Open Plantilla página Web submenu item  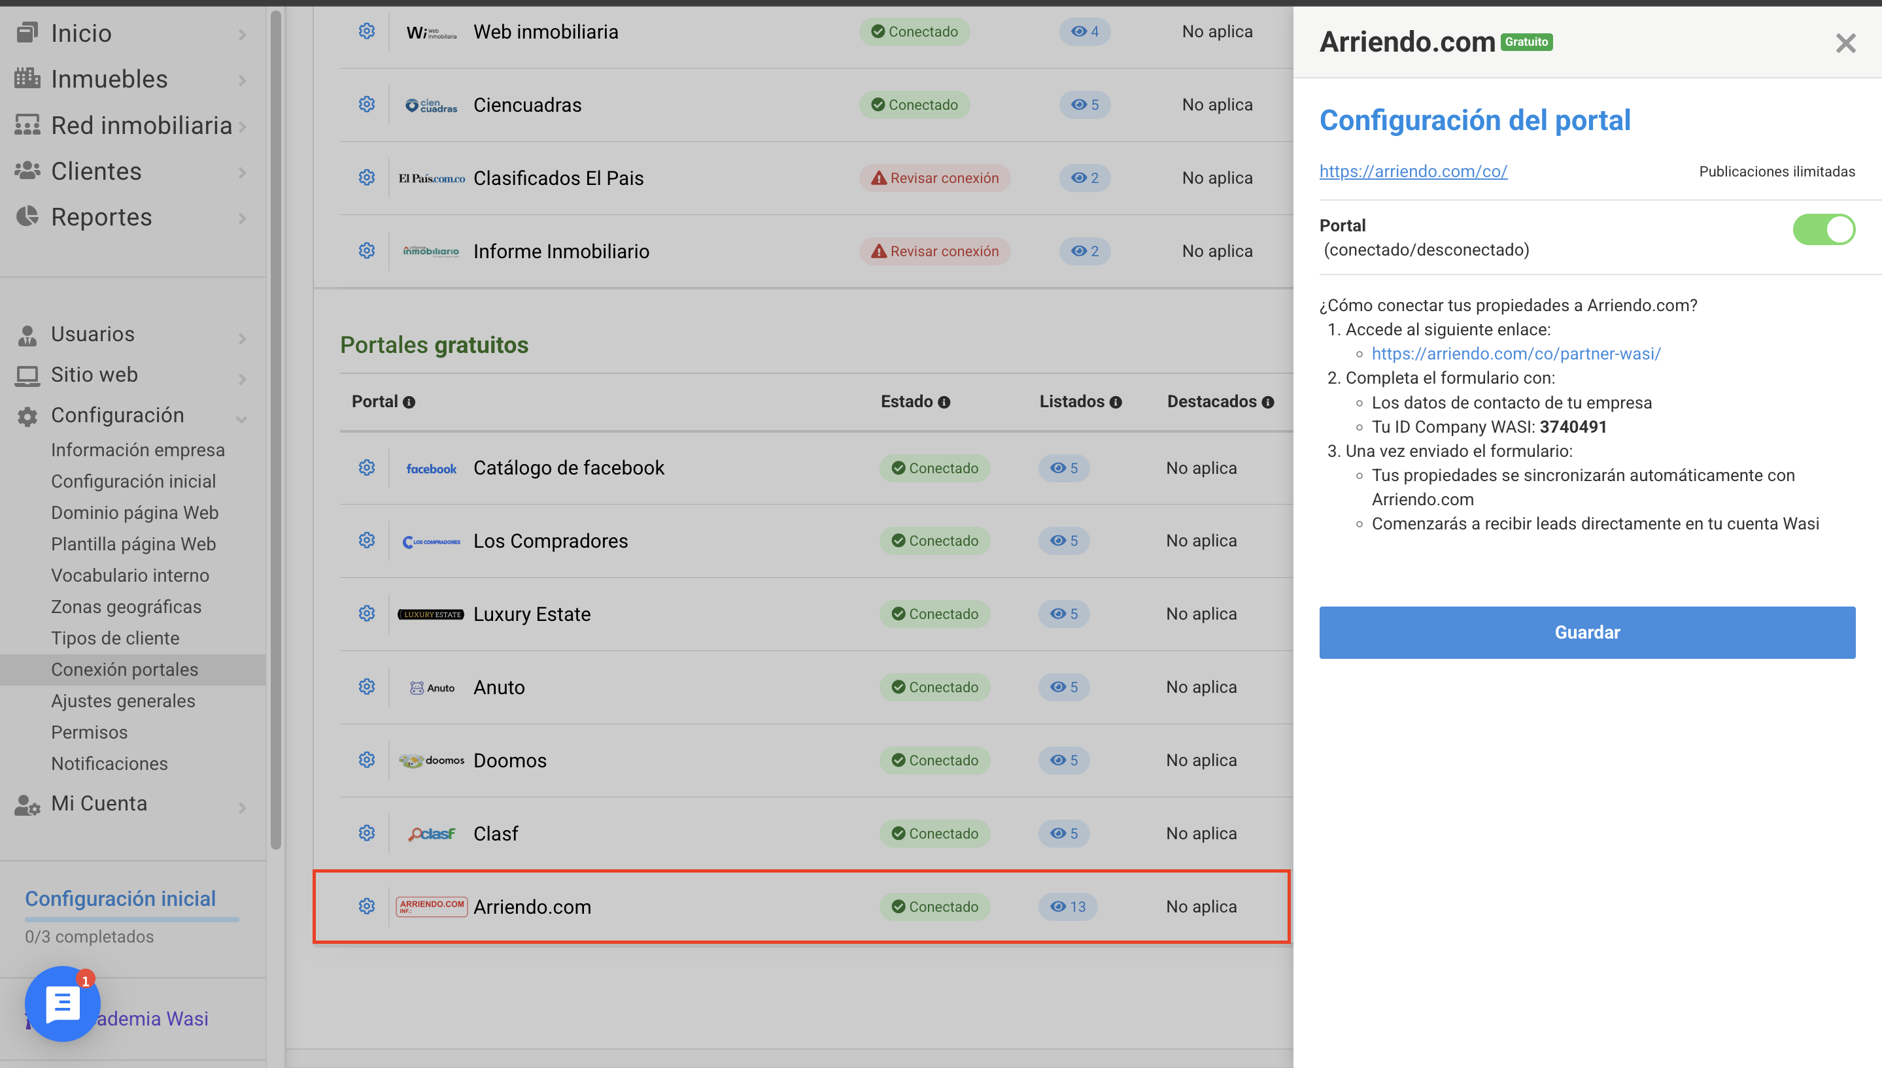(x=133, y=544)
